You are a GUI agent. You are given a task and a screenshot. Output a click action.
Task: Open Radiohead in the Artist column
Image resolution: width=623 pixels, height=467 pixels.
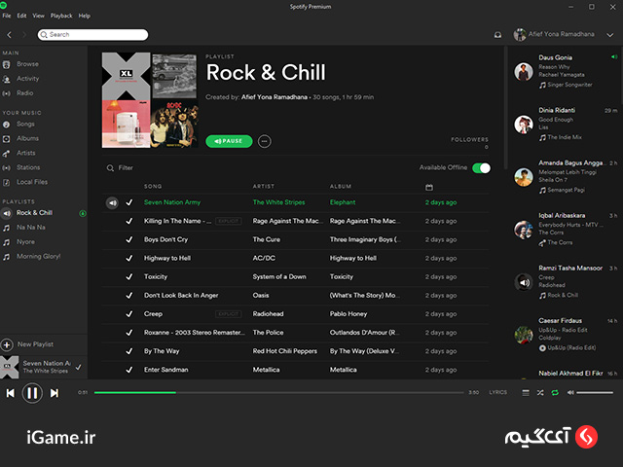pos(269,314)
